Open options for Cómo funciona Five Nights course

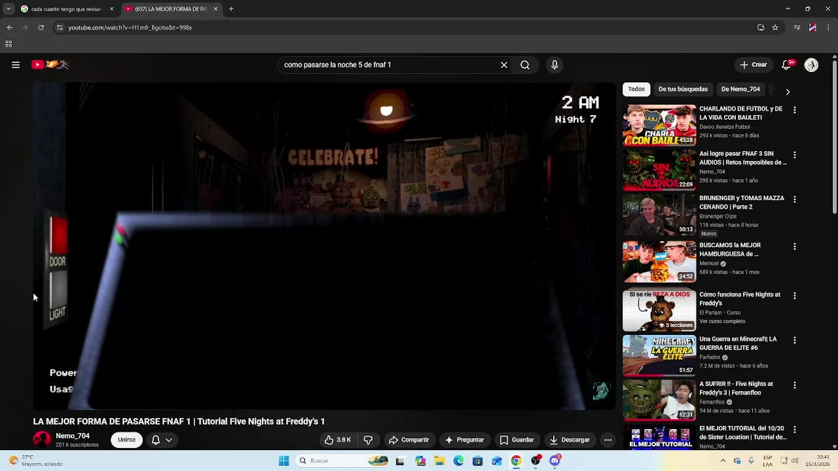[x=795, y=296]
